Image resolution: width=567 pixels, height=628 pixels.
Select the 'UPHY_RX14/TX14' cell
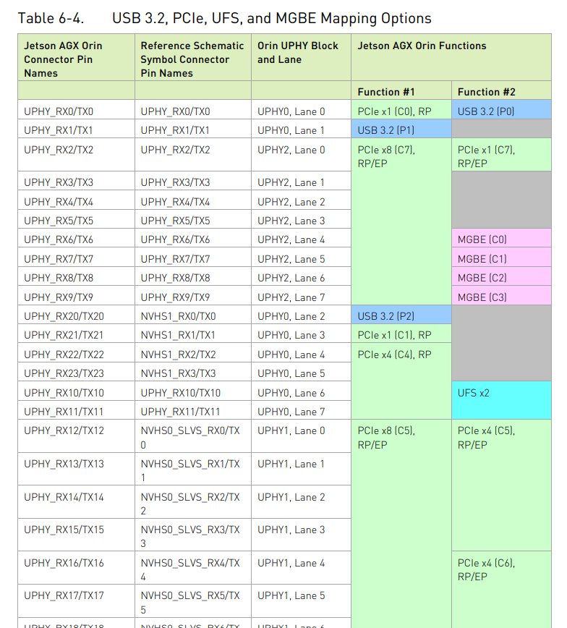click(x=76, y=502)
